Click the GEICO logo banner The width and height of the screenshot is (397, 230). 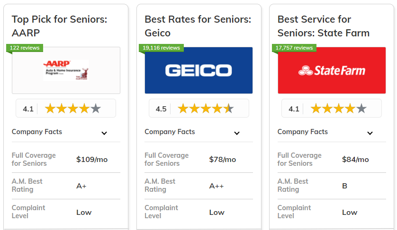(x=199, y=70)
